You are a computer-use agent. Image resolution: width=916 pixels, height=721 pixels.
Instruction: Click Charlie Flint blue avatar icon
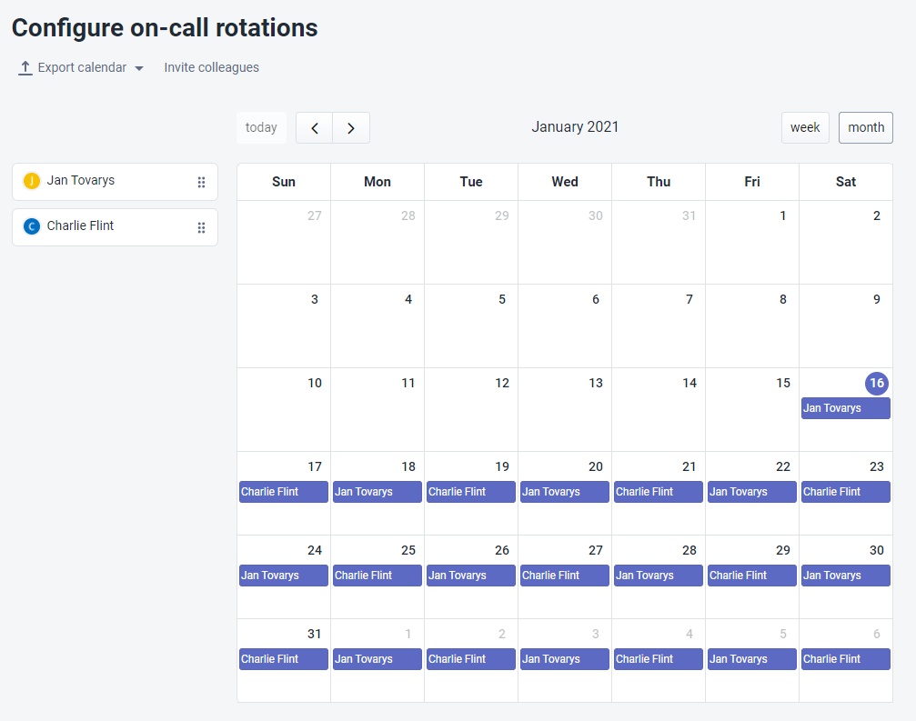(x=32, y=226)
